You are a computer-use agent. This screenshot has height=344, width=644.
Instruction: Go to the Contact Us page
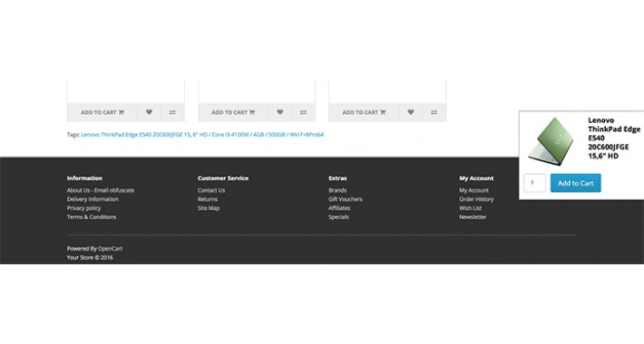[x=211, y=190]
